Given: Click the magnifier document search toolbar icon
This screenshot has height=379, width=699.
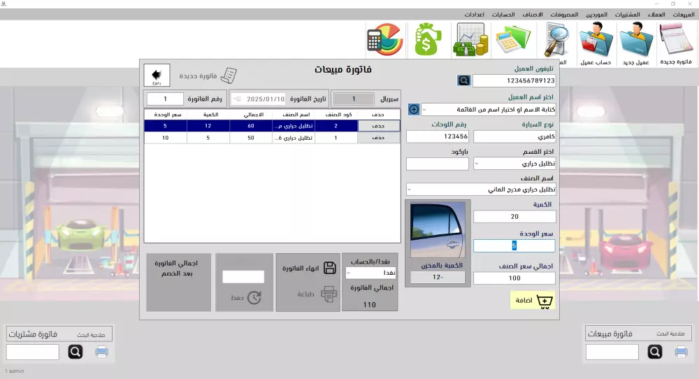Looking at the screenshot, I should 557,39.
